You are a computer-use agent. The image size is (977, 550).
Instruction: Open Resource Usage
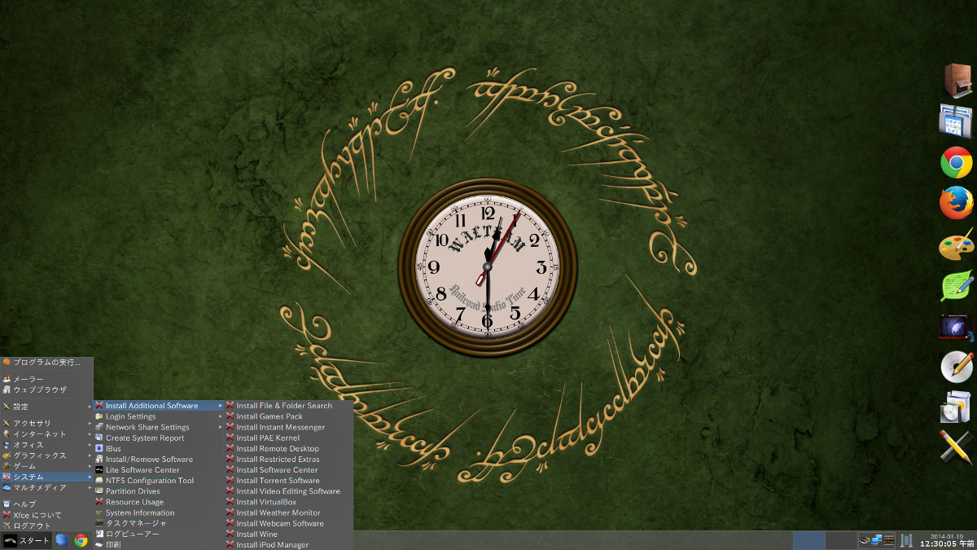[x=159, y=502]
